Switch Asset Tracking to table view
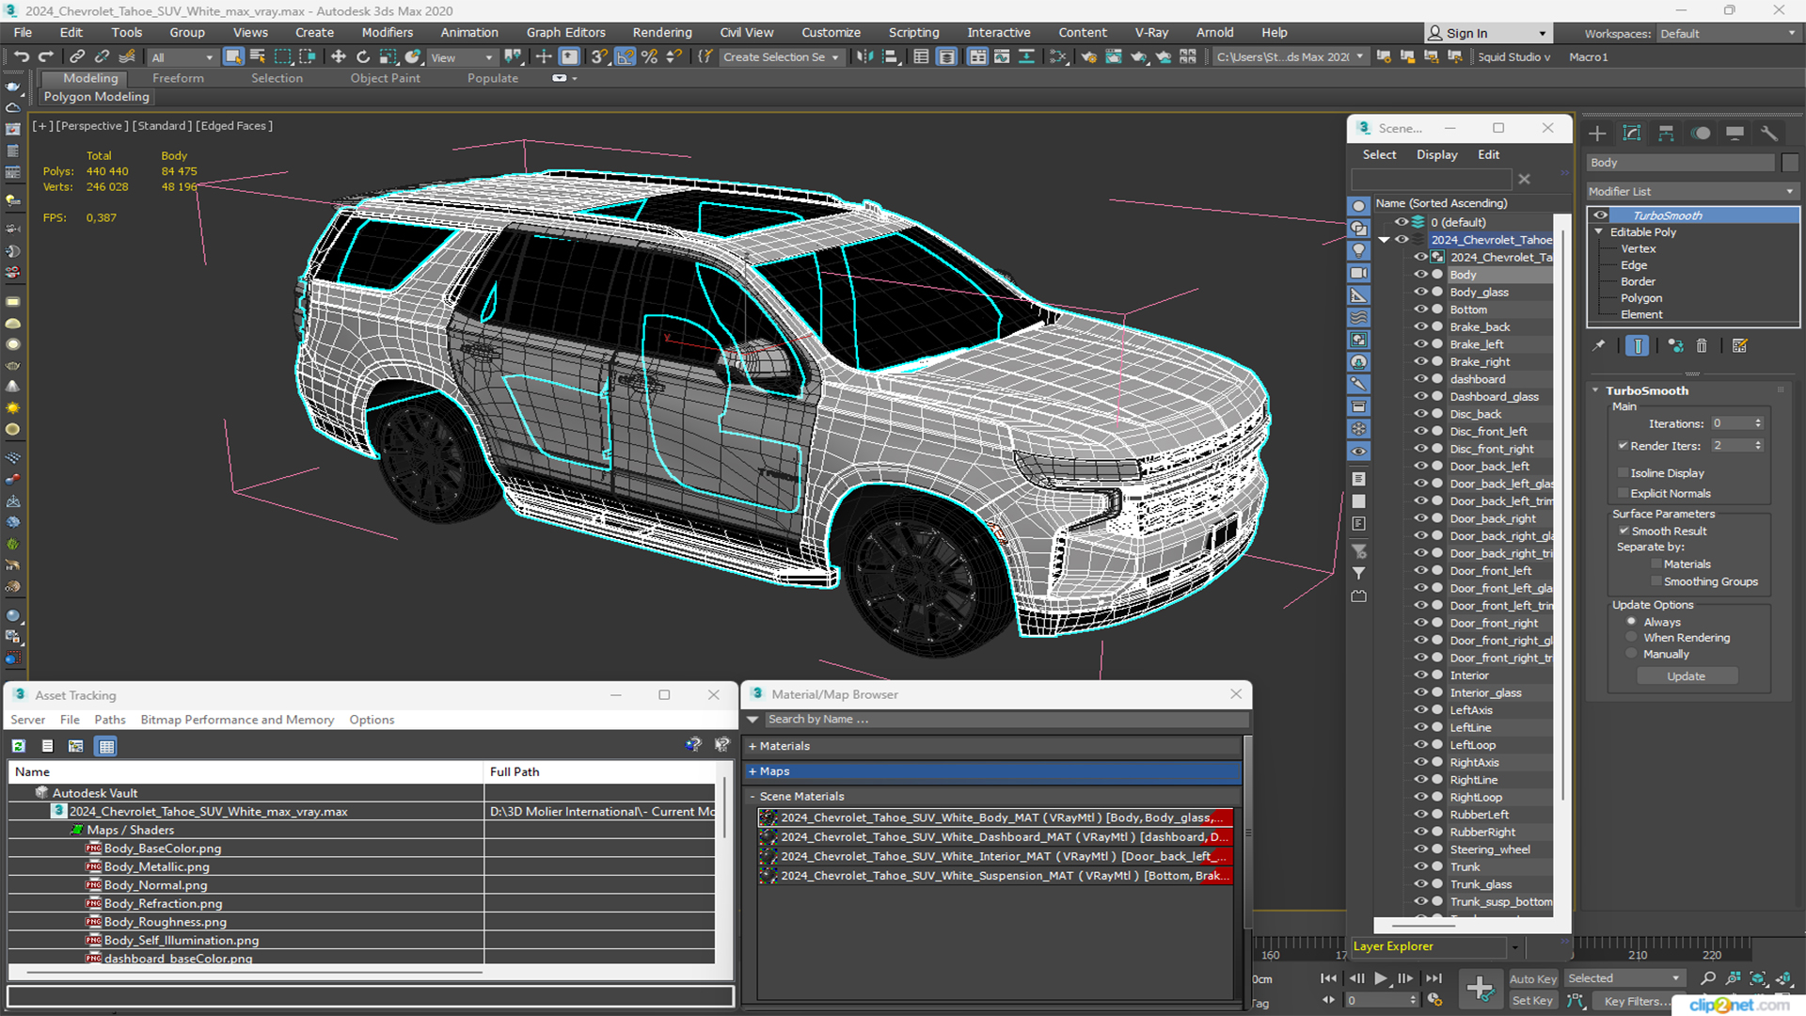The image size is (1806, 1016). point(106,746)
